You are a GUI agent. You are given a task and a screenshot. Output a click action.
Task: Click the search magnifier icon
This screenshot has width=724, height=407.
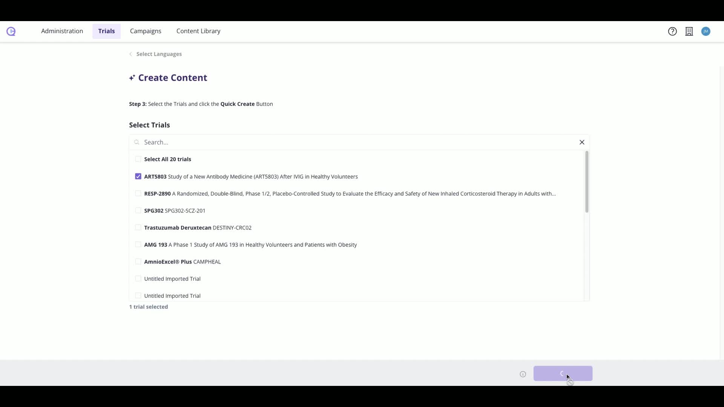137,142
